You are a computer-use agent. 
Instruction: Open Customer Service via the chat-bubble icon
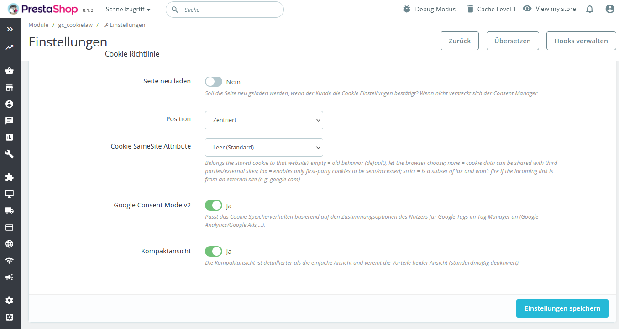[10, 121]
